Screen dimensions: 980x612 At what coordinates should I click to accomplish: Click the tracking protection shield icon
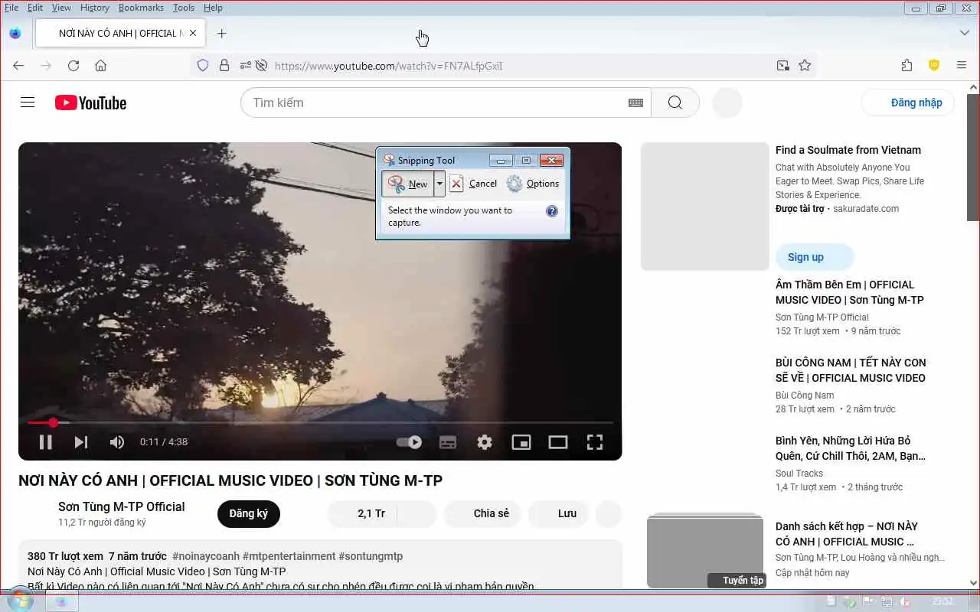tap(203, 66)
